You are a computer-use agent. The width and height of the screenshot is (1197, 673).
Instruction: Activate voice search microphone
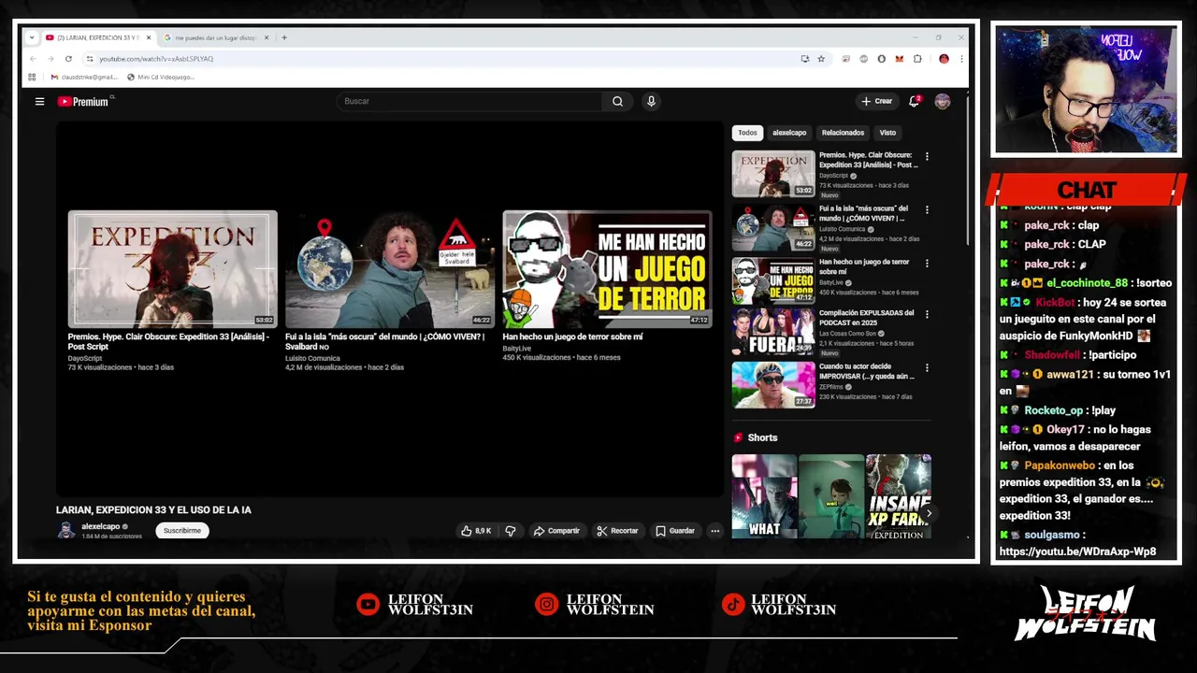pos(651,101)
